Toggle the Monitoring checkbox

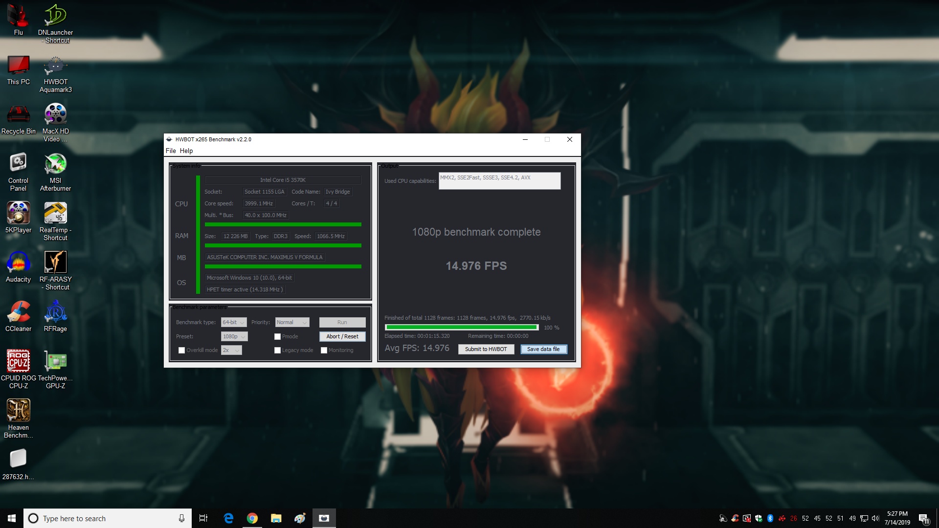point(324,350)
